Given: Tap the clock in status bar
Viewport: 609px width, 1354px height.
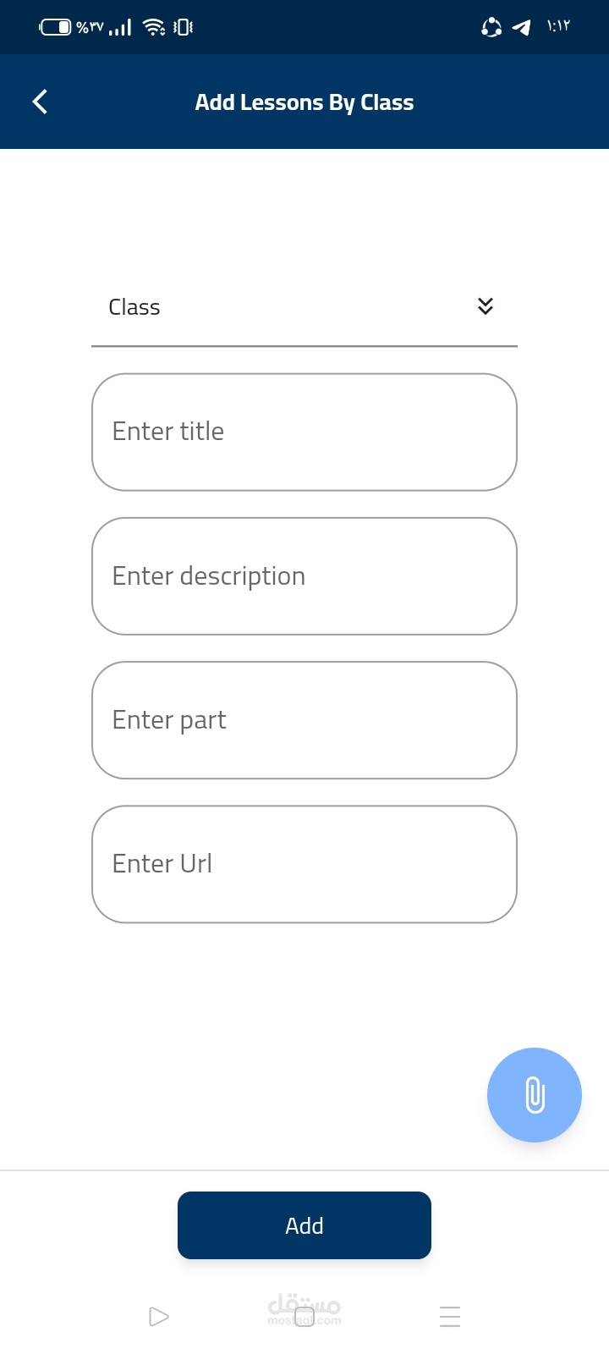Looking at the screenshot, I should 558,27.
